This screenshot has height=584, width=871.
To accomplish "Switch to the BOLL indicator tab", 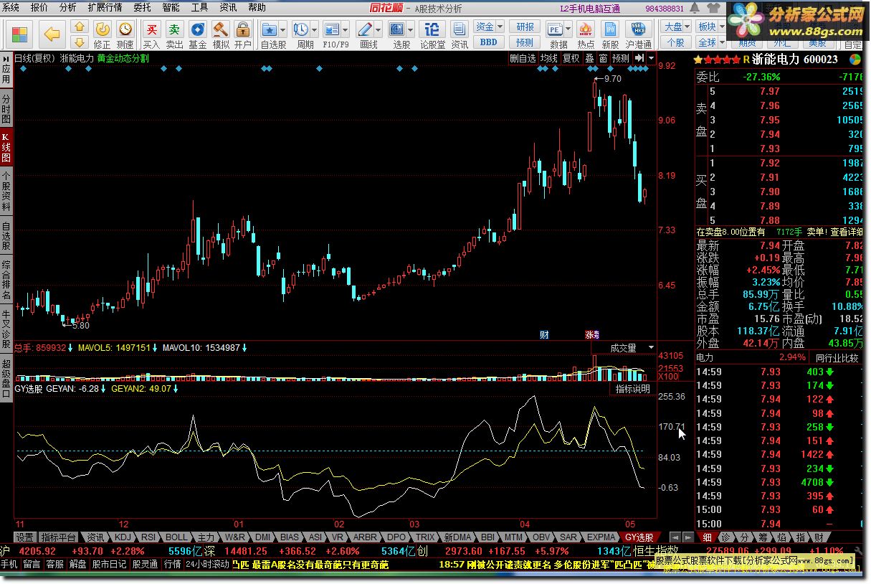I will coord(176,537).
